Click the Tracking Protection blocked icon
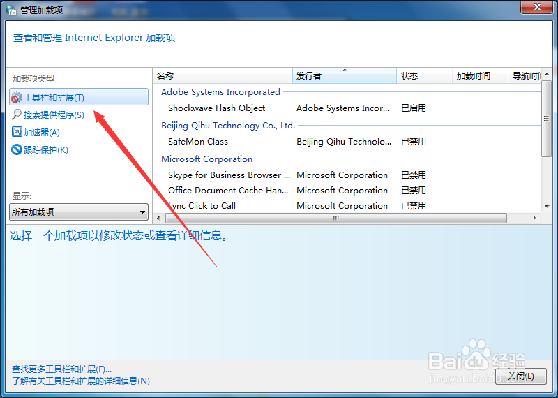 click(x=17, y=149)
